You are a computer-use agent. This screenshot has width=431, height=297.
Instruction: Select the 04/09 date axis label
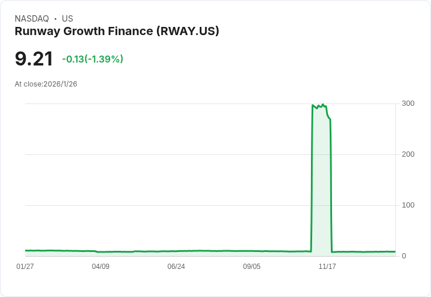(101, 267)
